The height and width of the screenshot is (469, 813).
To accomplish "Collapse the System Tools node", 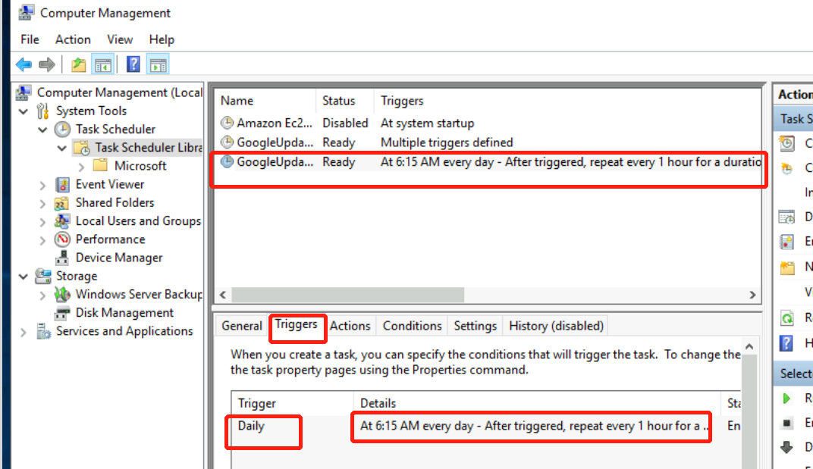I will tap(24, 111).
